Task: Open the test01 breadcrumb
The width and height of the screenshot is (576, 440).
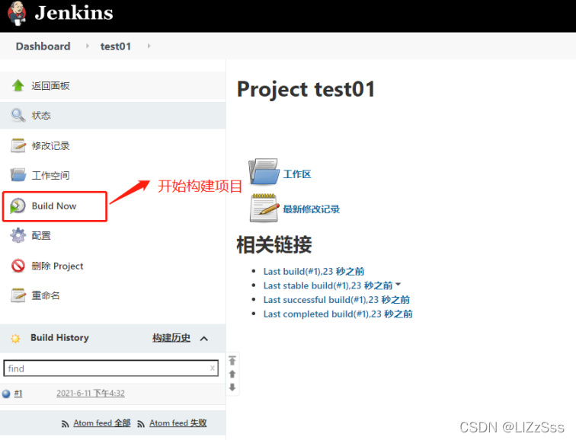Action: [x=116, y=46]
